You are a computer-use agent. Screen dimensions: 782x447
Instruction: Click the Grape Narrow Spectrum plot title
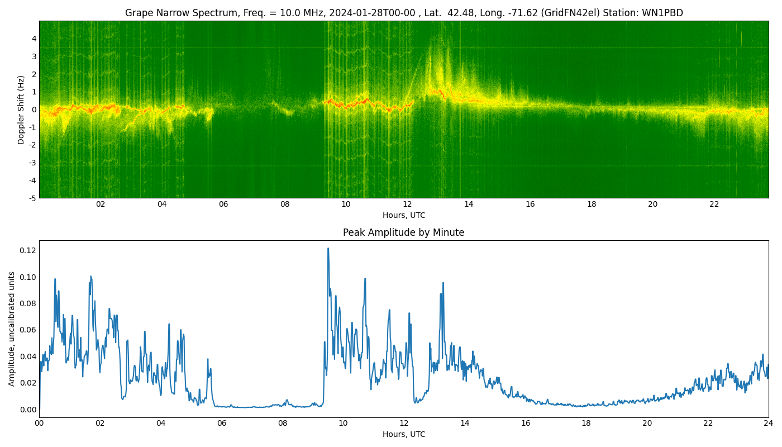(403, 13)
